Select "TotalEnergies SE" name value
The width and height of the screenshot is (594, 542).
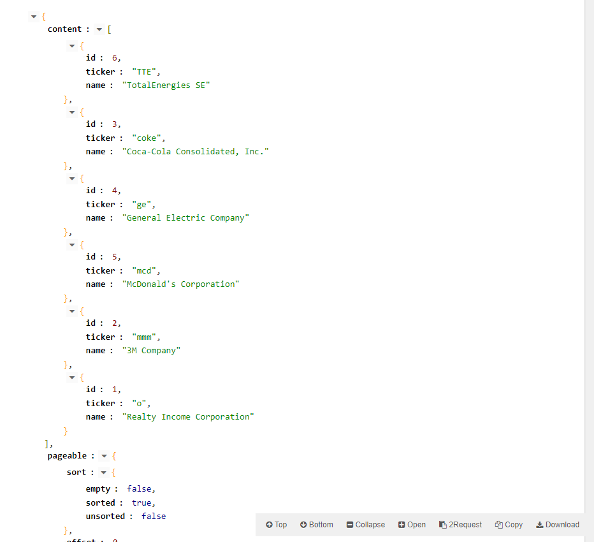click(166, 85)
